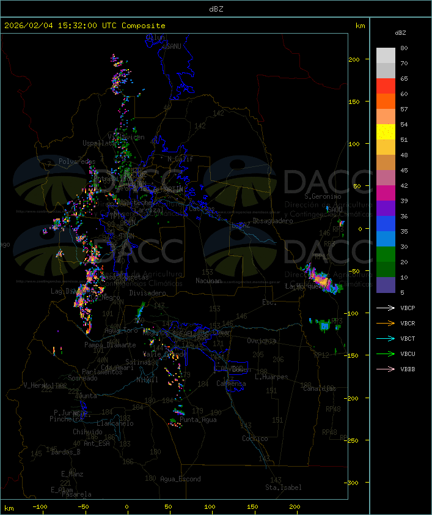
Task: Select the dark orange 57-60 dBZ swatch
Action: [386, 101]
